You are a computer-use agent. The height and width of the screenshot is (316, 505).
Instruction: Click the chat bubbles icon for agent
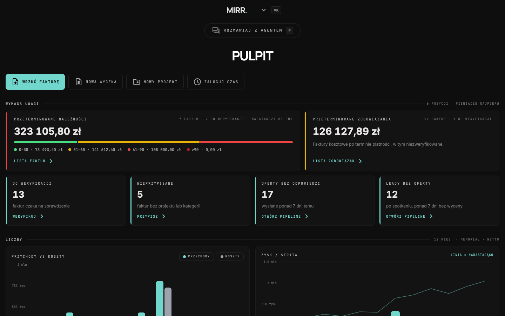click(x=216, y=31)
